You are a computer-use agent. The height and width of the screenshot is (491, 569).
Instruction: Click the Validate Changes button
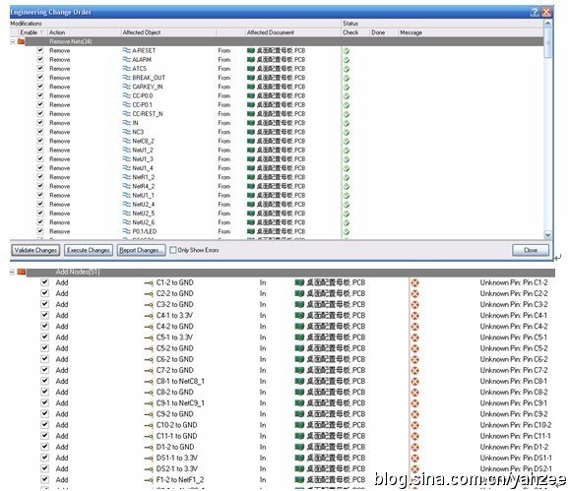(x=35, y=250)
